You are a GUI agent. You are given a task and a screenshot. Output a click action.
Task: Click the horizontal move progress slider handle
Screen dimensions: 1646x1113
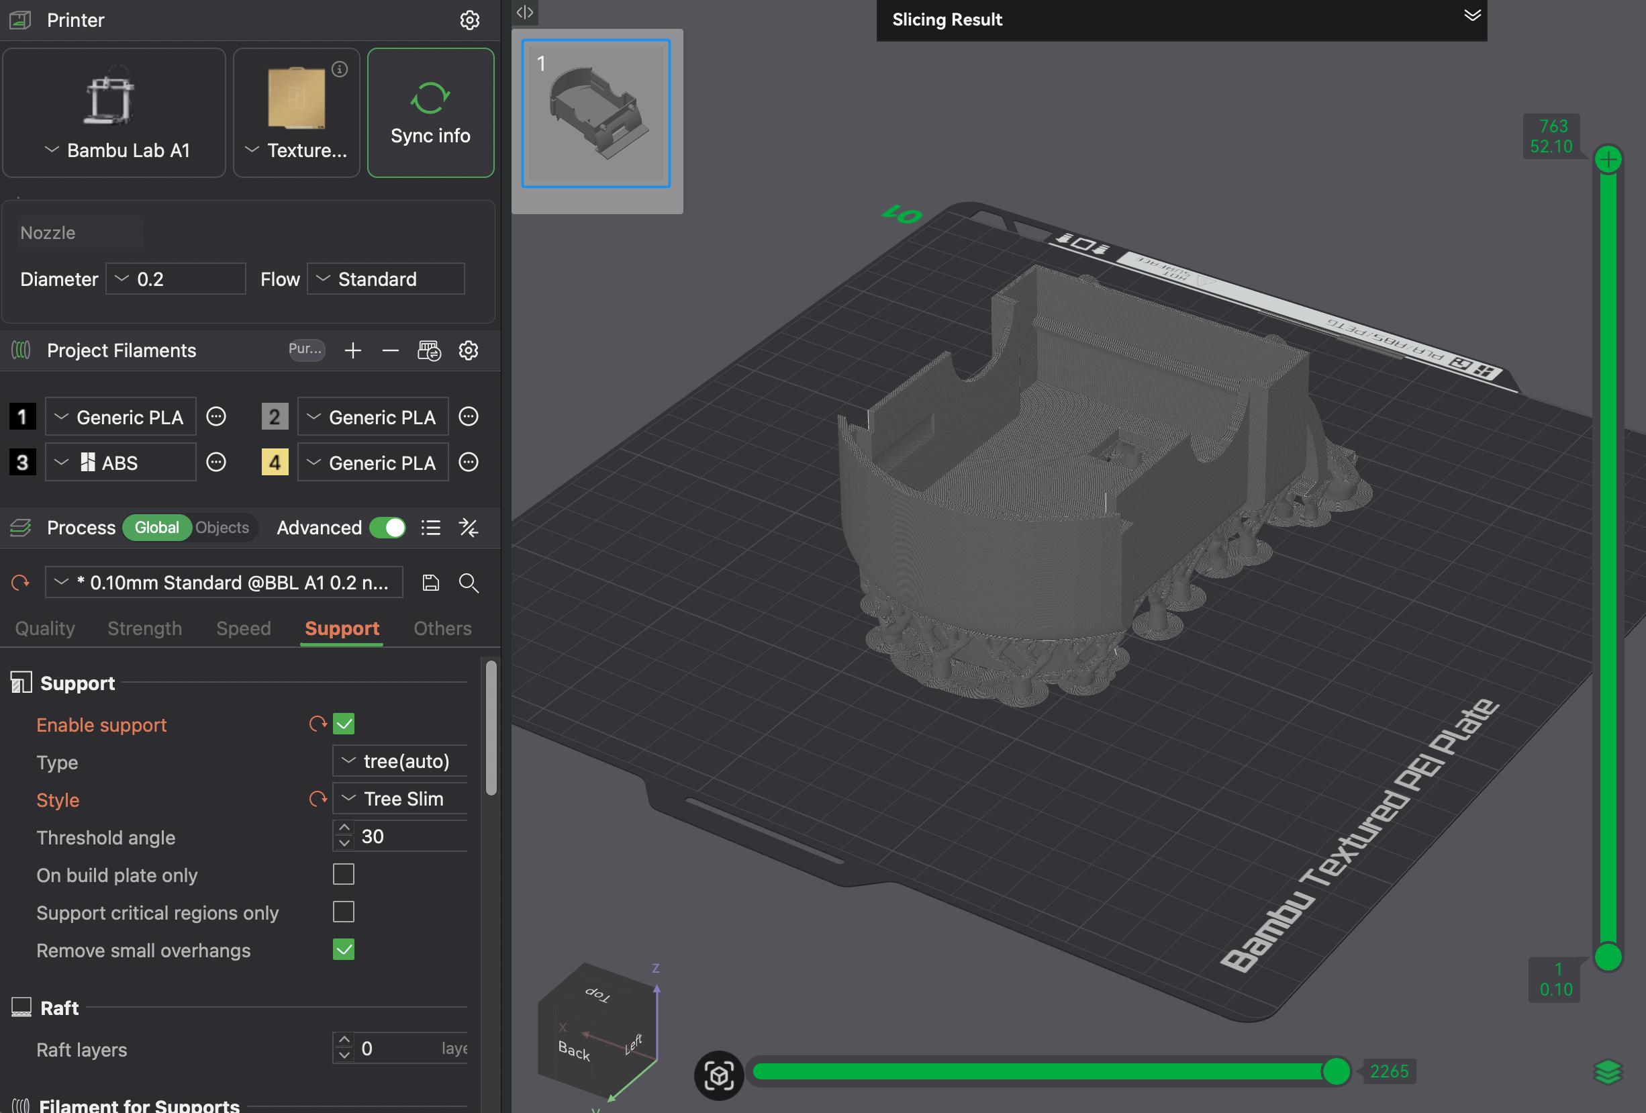click(1336, 1071)
